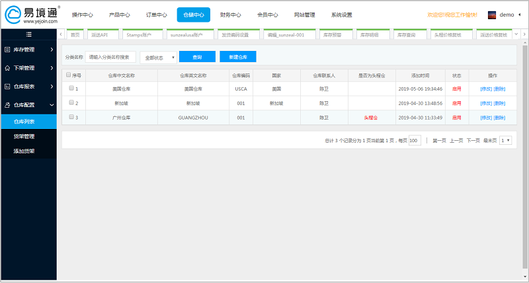The height and width of the screenshot is (283, 529).
Task: Click the 新建仓库 button
Action: (x=237, y=58)
